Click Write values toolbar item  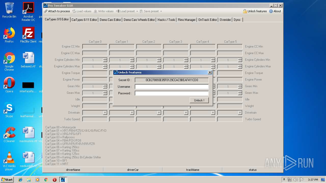(103, 11)
